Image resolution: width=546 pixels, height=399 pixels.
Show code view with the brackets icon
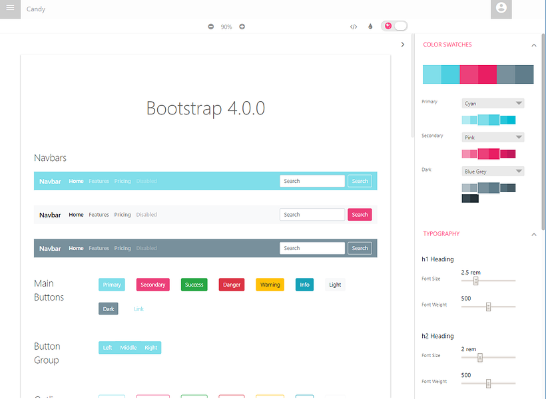tap(354, 27)
